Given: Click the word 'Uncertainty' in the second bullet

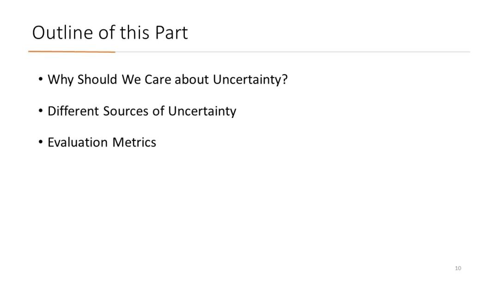Looking at the screenshot, I should point(202,111).
